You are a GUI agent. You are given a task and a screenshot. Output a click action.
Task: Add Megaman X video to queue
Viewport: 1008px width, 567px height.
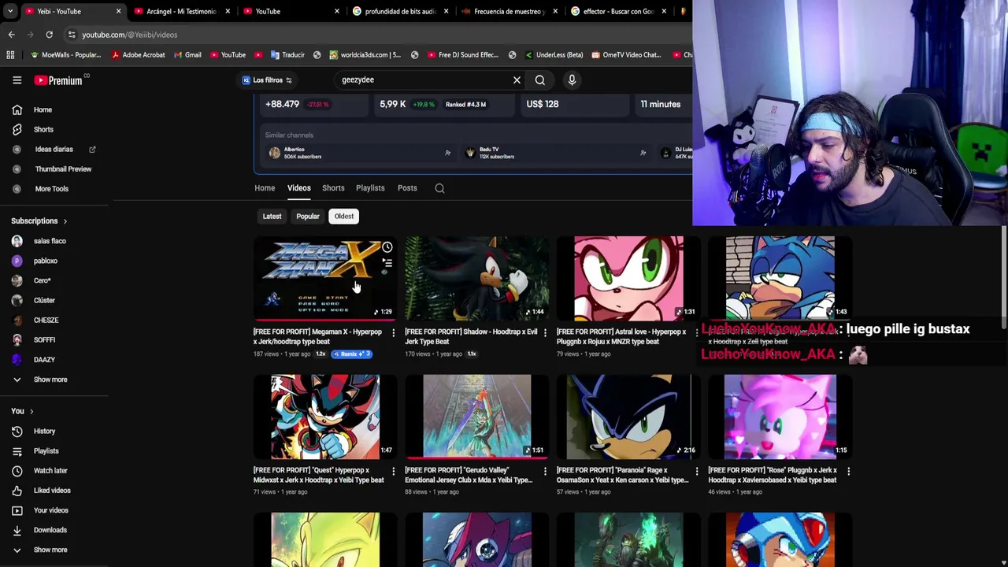(x=387, y=263)
